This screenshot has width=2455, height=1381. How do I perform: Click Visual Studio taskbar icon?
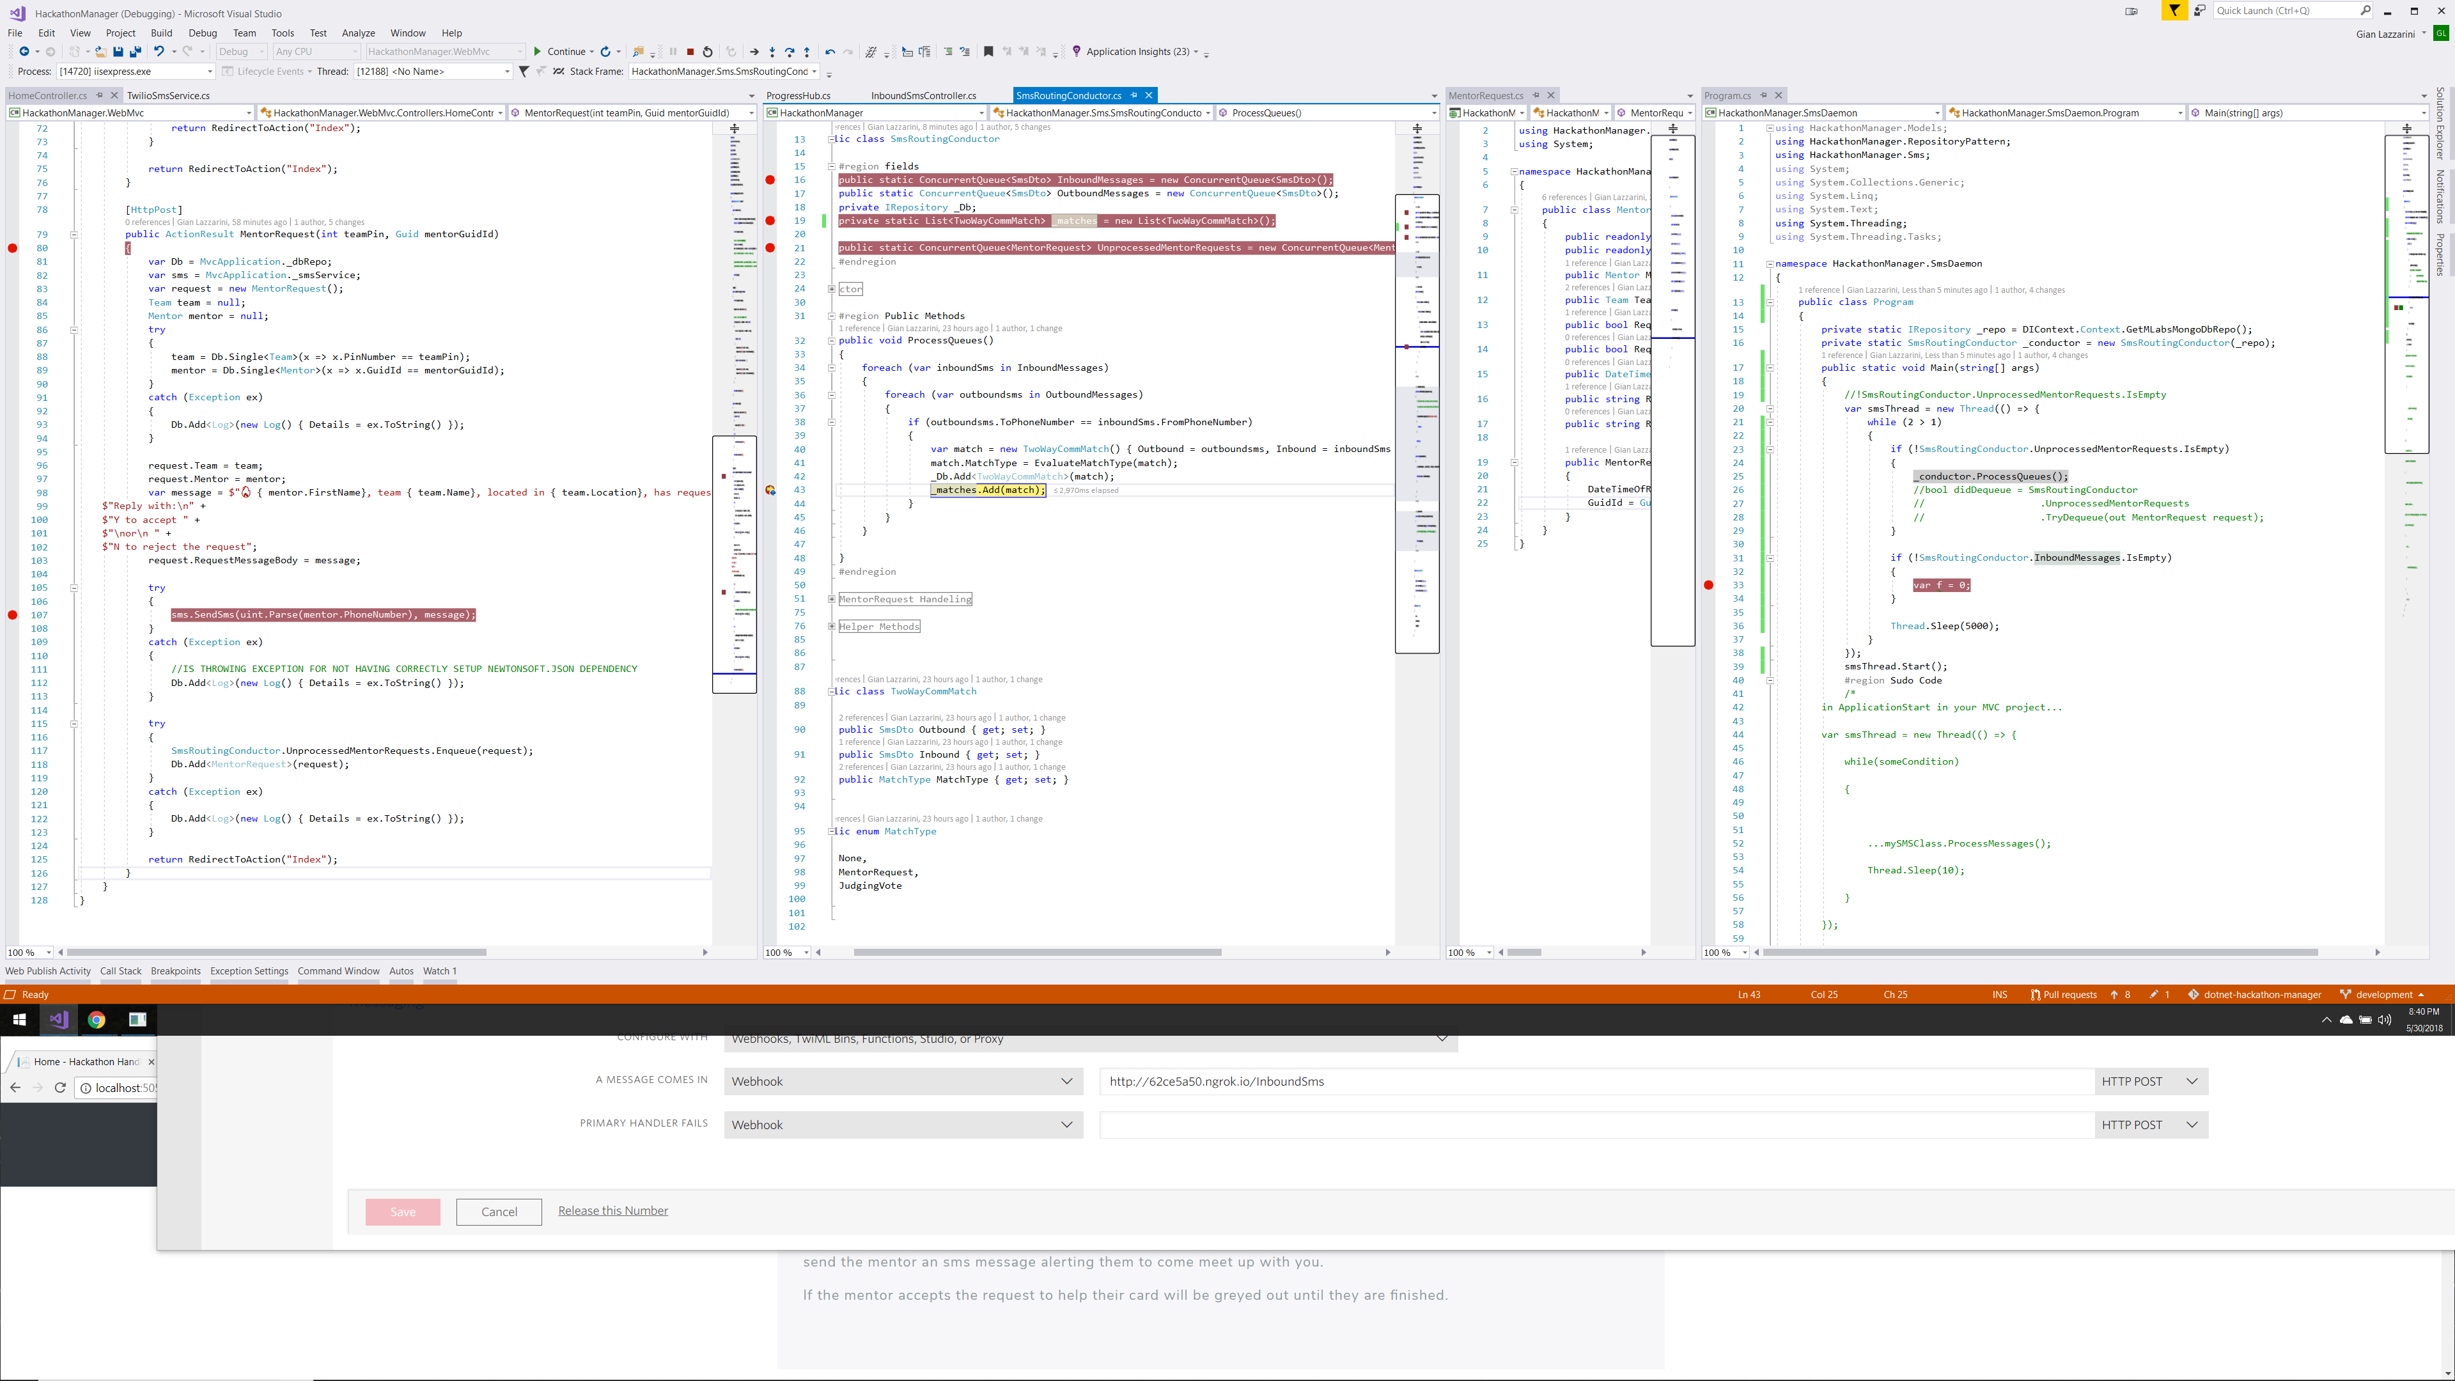point(58,1020)
